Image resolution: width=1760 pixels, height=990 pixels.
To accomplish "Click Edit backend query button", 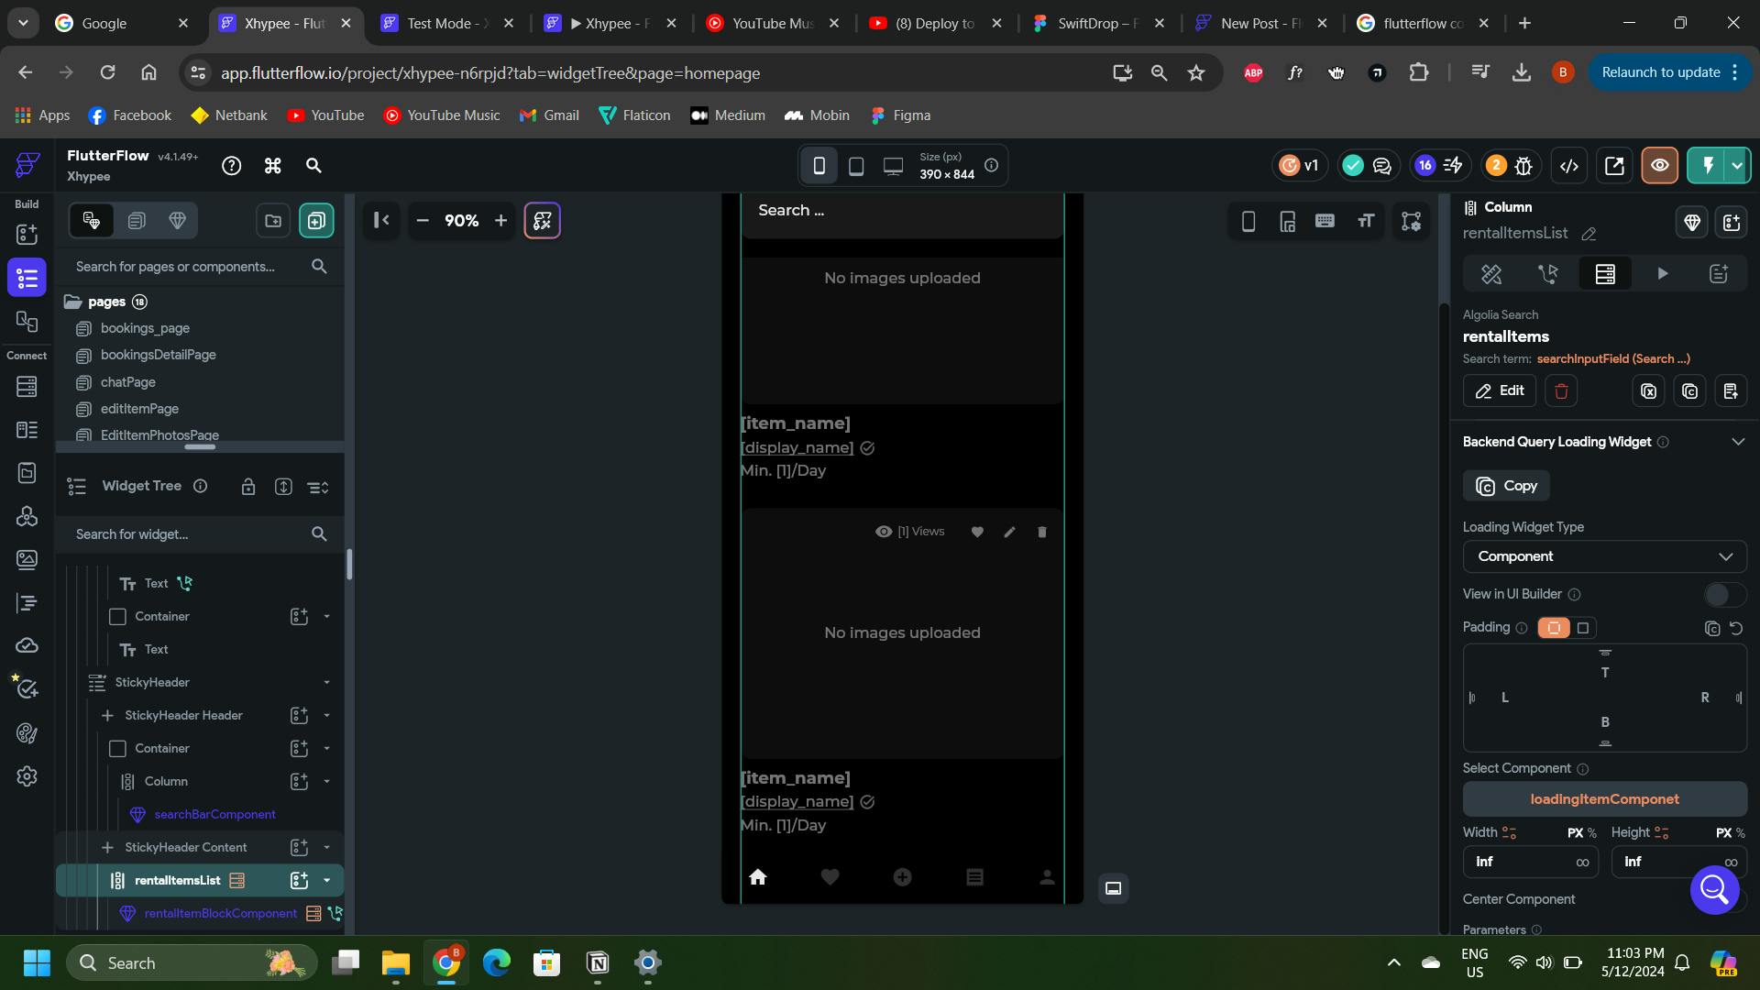I will (1500, 391).
